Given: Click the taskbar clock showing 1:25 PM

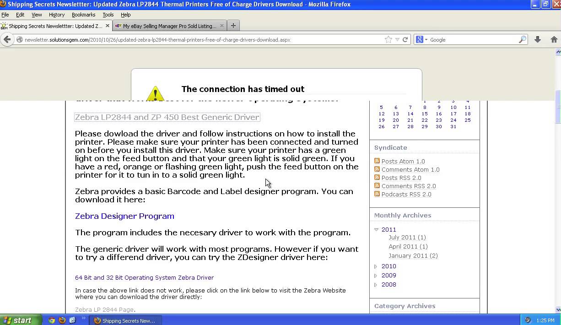Looking at the screenshot, I should [x=545, y=320].
